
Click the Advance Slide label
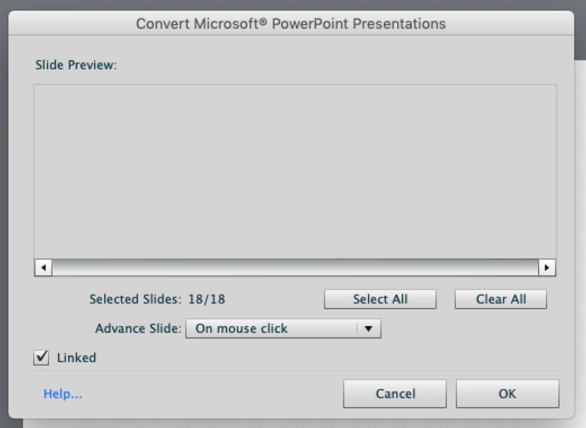[138, 328]
